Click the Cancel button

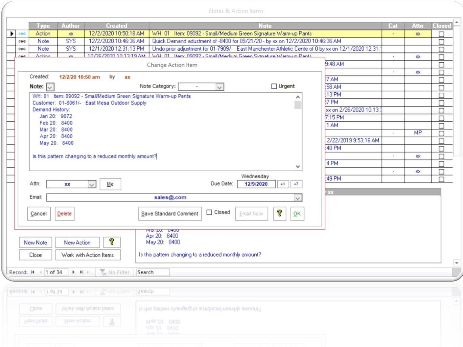click(x=39, y=214)
